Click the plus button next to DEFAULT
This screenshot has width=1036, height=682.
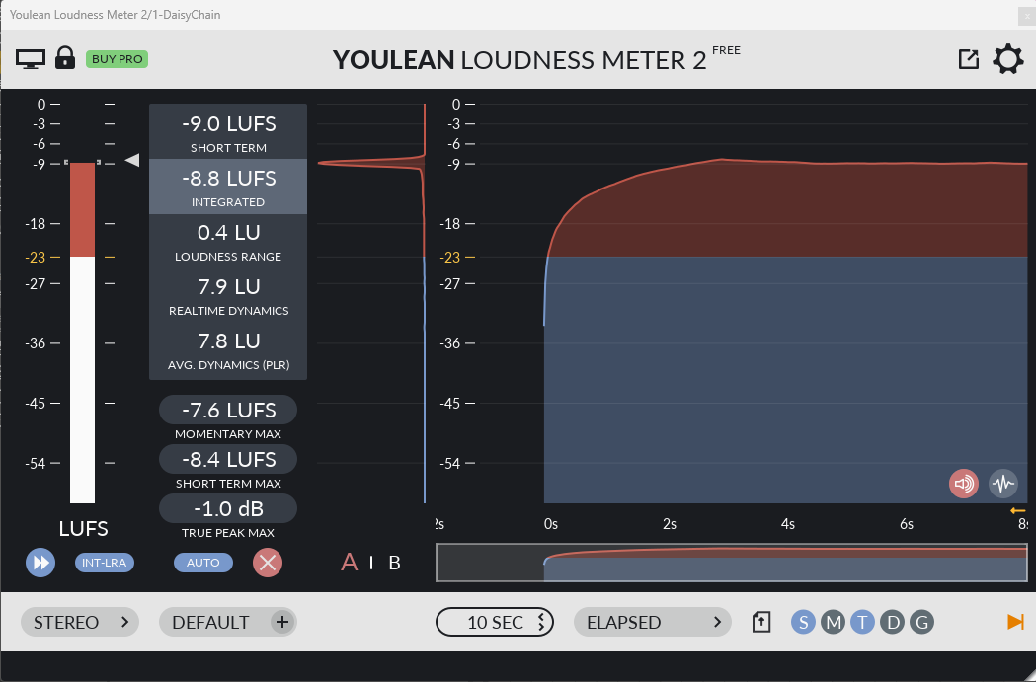point(282,622)
